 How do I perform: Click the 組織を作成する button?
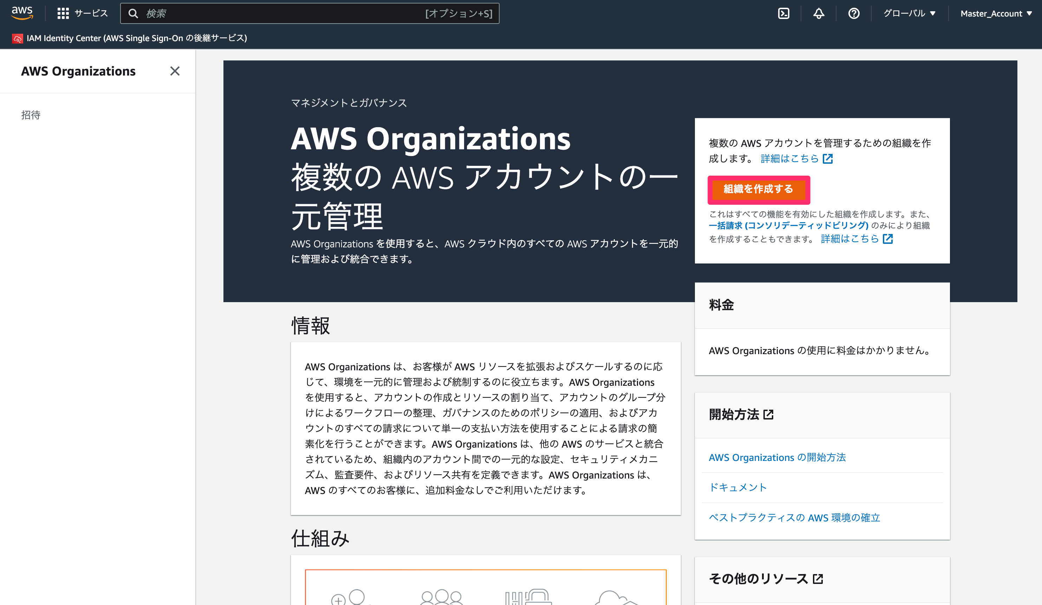[x=758, y=189]
